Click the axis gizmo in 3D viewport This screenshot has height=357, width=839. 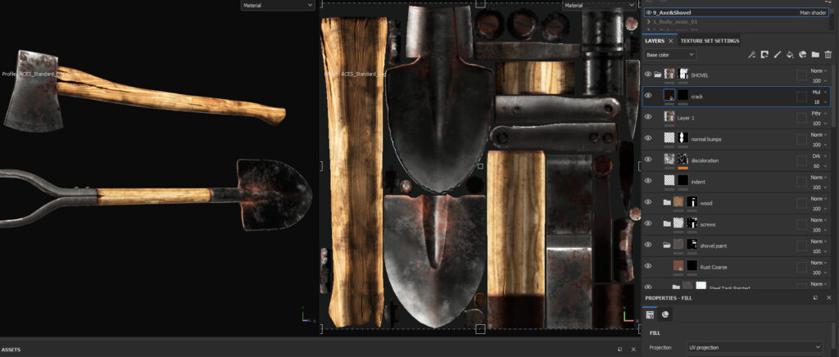pos(305,314)
